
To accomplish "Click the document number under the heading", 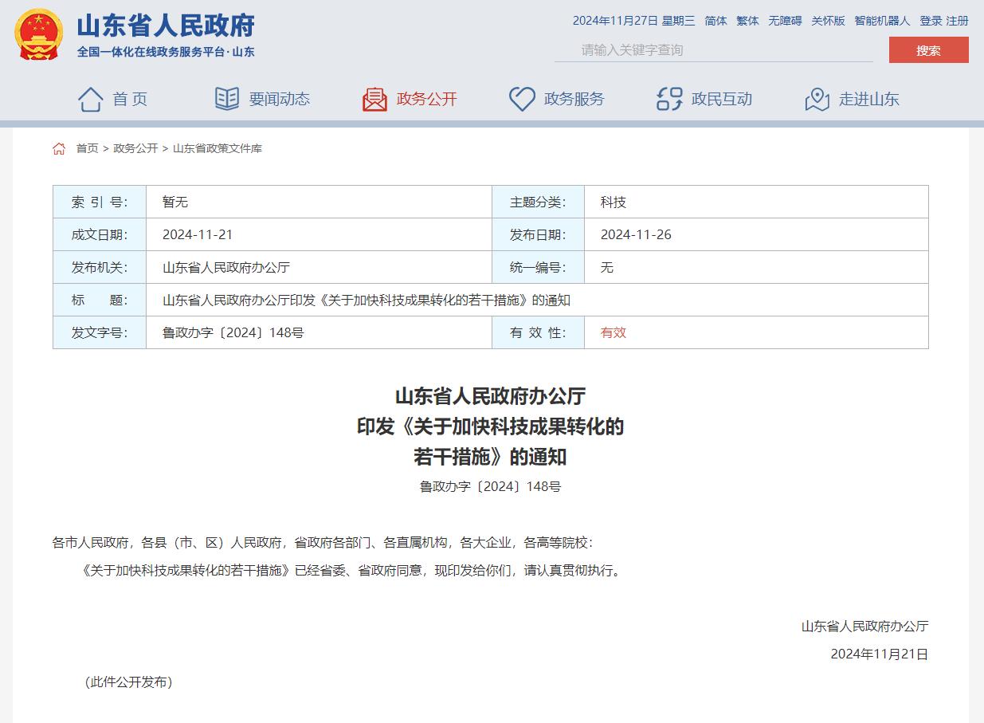I will (x=491, y=486).
